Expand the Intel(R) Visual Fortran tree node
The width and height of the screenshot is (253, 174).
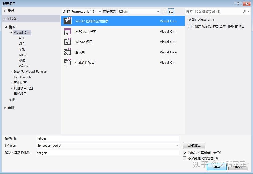tap(11, 71)
